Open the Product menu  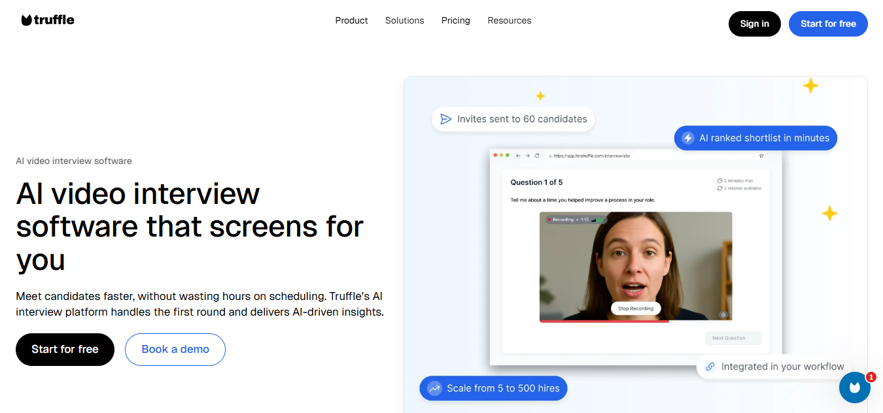[x=351, y=20]
